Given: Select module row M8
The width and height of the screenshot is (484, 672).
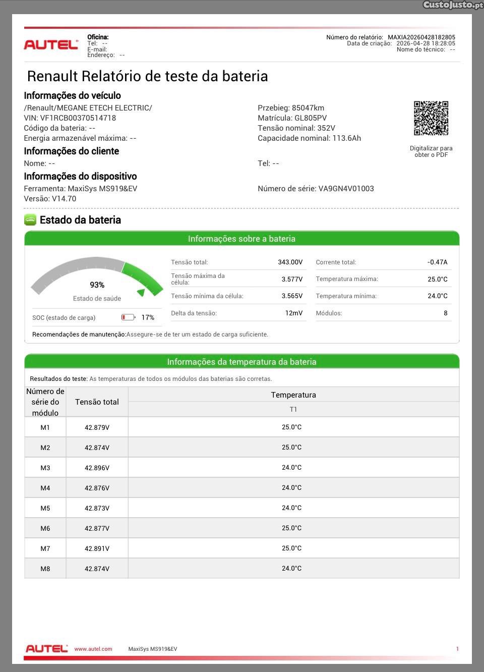Looking at the screenshot, I should [x=242, y=569].
